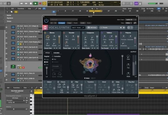The width and height of the screenshot is (168, 115).
Task: Toggle the yellow global solo S button
Action: click(16, 12)
